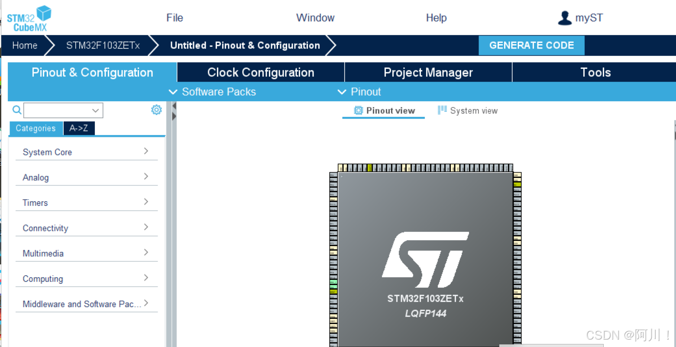Expand the Pinout dropdown menu

point(359,92)
